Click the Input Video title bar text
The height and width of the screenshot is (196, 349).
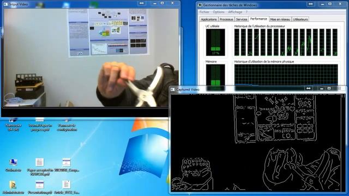pos(19,4)
